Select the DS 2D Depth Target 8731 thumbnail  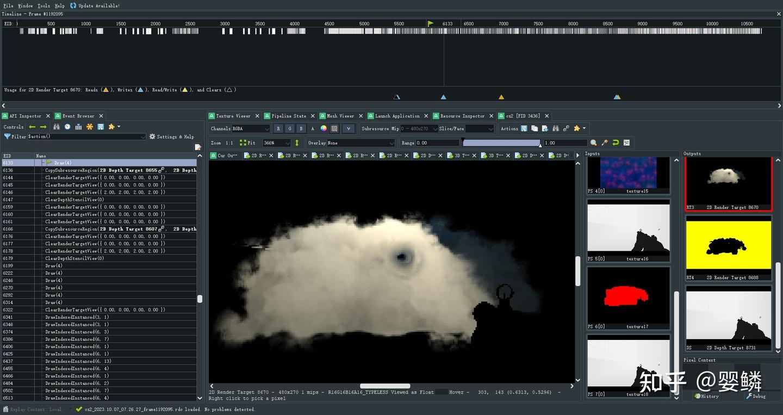point(729,318)
